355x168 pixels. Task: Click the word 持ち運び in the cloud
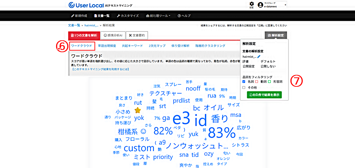tap(123, 123)
